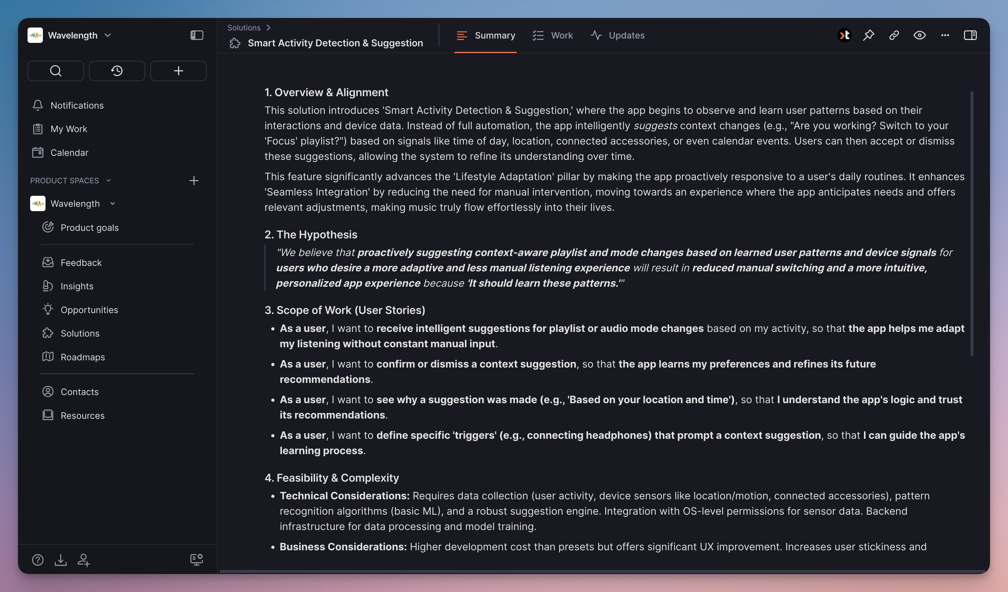Open the search button in sidebar
This screenshot has width=1008, height=592.
coord(56,71)
